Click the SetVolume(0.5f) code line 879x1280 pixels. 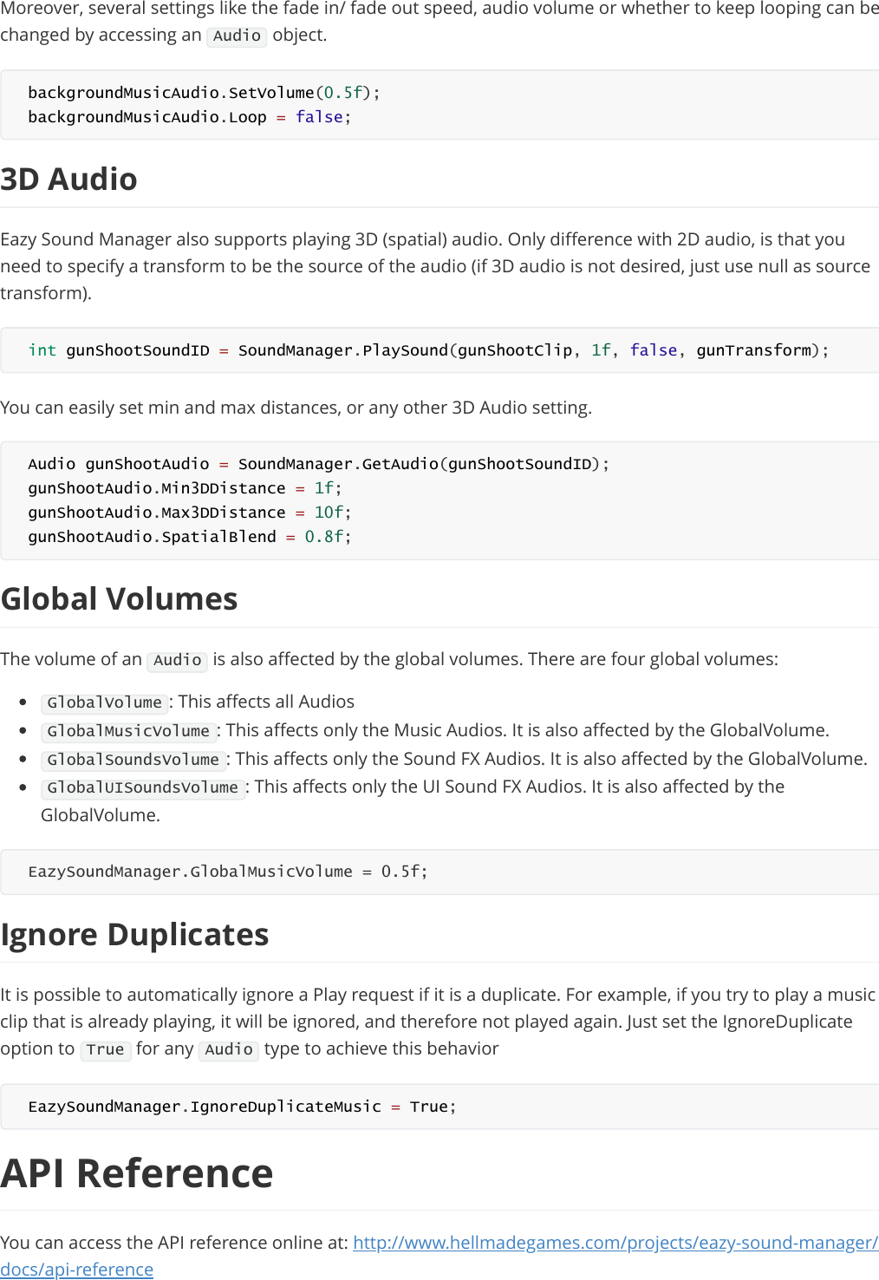coord(204,93)
